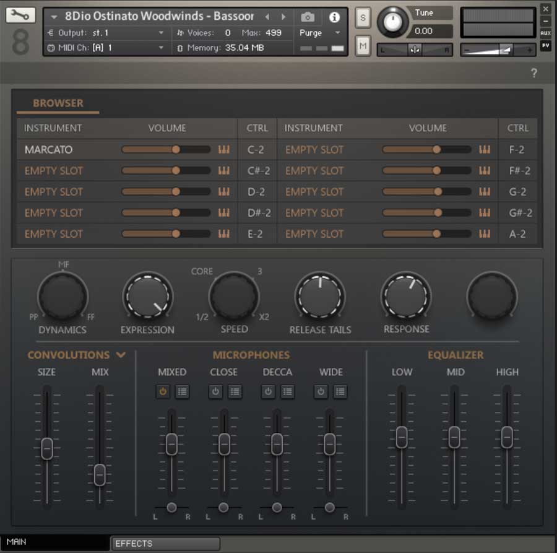Click the Max voices 499 value
The width and height of the screenshot is (557, 553).
[x=274, y=33]
